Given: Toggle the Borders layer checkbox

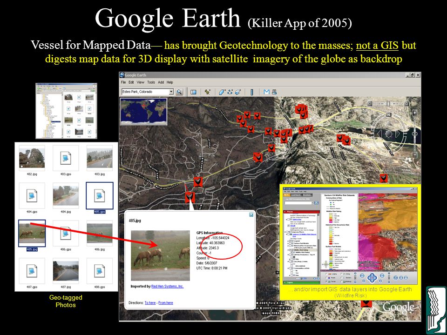Looking at the screenshot, I should (341, 278).
